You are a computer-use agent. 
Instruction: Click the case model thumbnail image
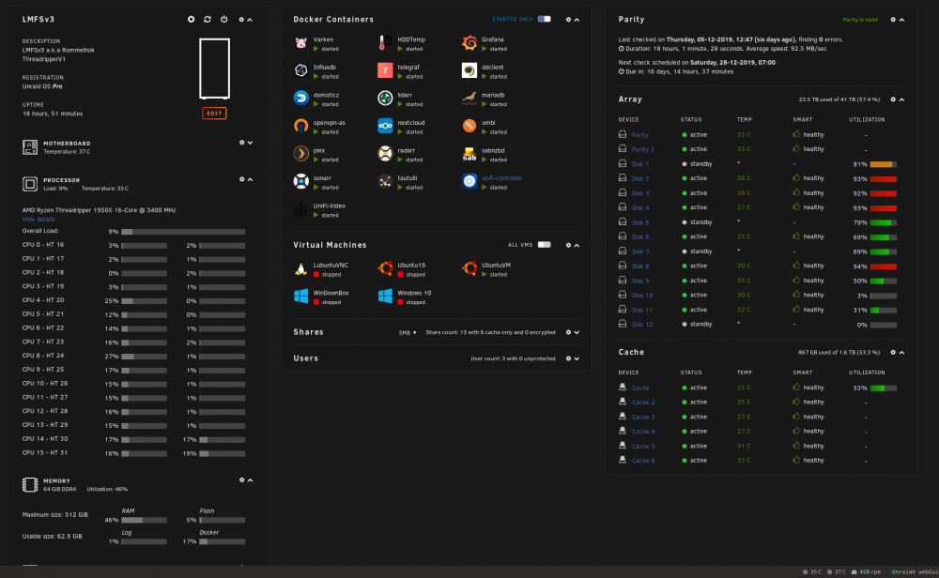[x=214, y=68]
